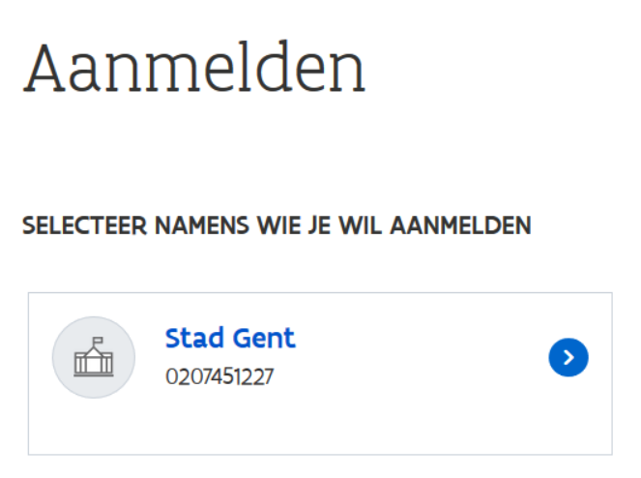The width and height of the screenshot is (641, 478).
Task: Click the town hall icon beside Stad Gent
Action: pyautogui.click(x=94, y=357)
